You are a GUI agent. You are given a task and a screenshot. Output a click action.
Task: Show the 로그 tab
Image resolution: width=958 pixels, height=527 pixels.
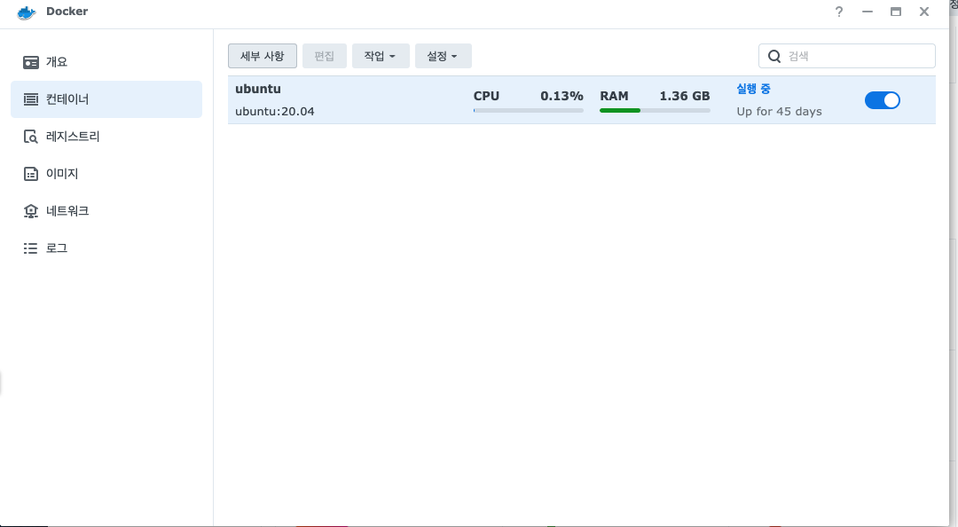pos(106,248)
